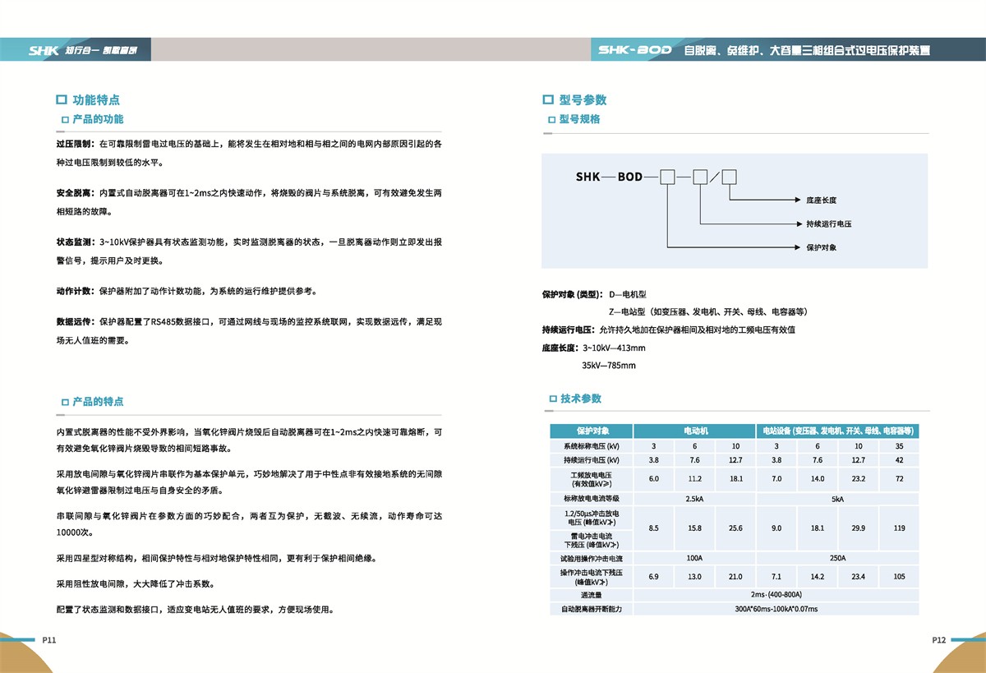Screen dimensions: 986x673
Task: Click the "通流量" row label
Action: [x=592, y=595]
